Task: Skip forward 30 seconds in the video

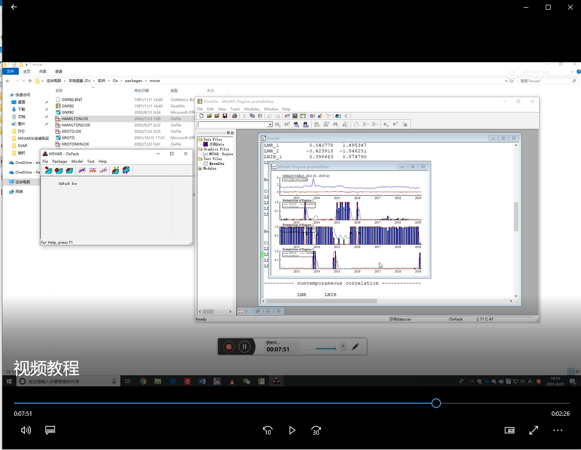Action: 316,430
